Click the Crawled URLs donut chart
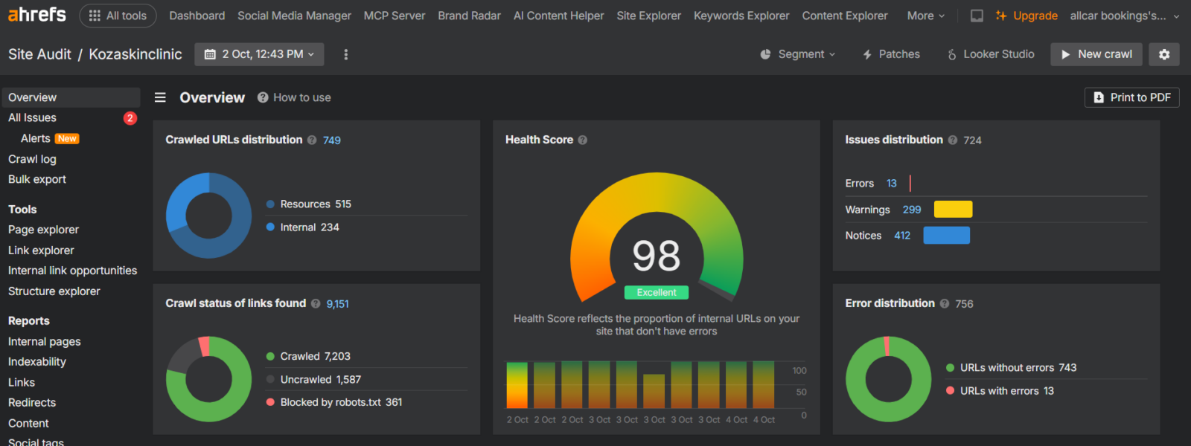This screenshot has width=1191, height=446. coord(208,216)
